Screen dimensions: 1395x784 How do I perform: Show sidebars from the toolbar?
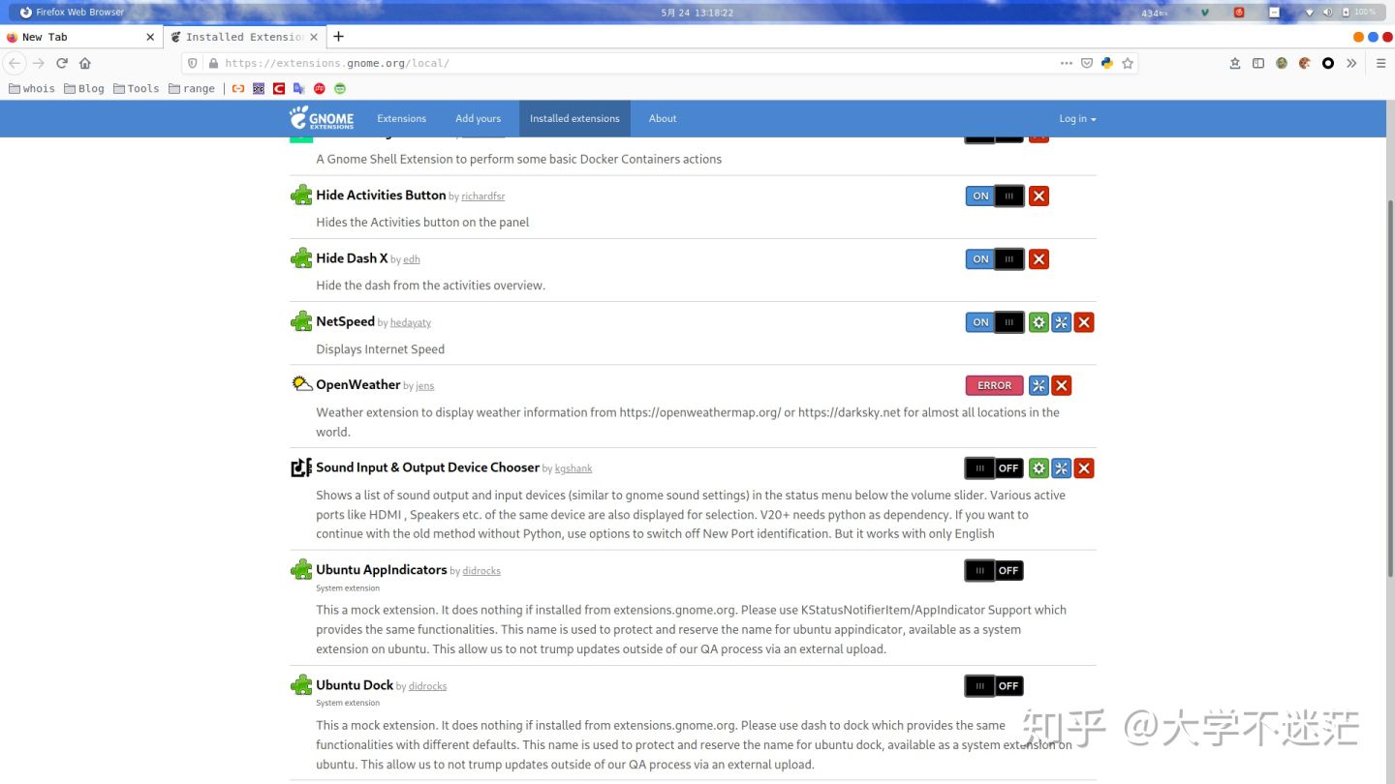tap(1258, 63)
